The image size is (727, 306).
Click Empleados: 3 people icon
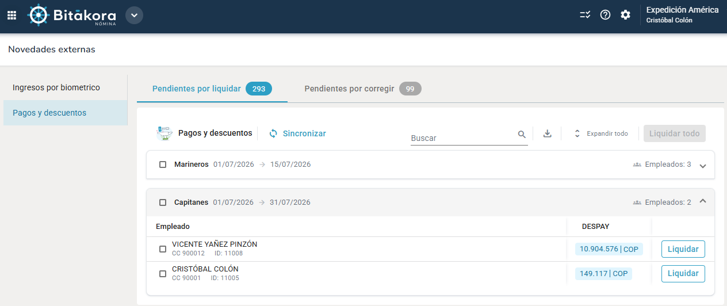click(x=637, y=165)
